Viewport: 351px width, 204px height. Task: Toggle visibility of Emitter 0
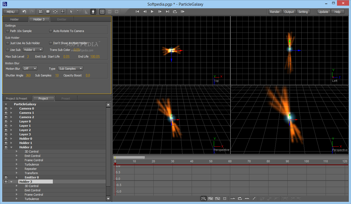pyautogui.click(x=6, y=177)
